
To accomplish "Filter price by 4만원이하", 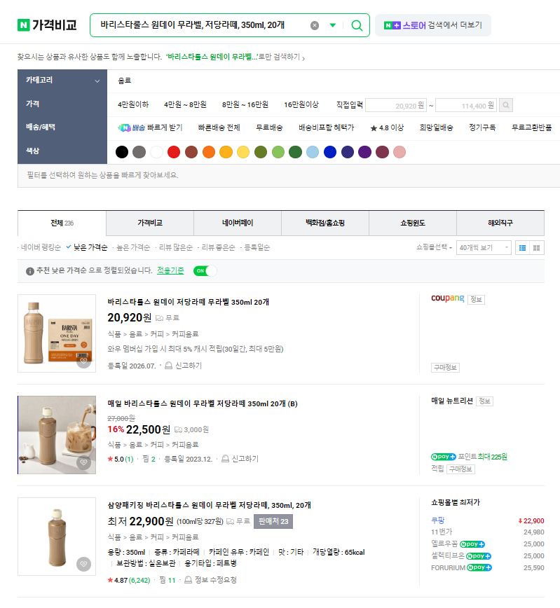I will point(133,104).
